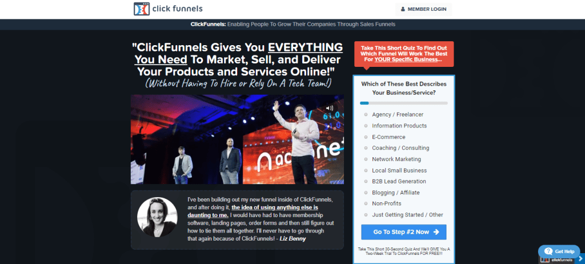Click the question mark Get Help icon

[548, 251]
